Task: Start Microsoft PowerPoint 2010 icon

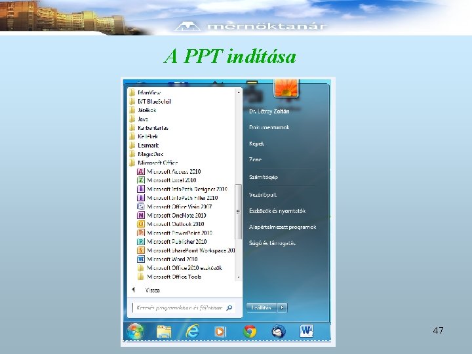Action: pyautogui.click(x=140, y=232)
